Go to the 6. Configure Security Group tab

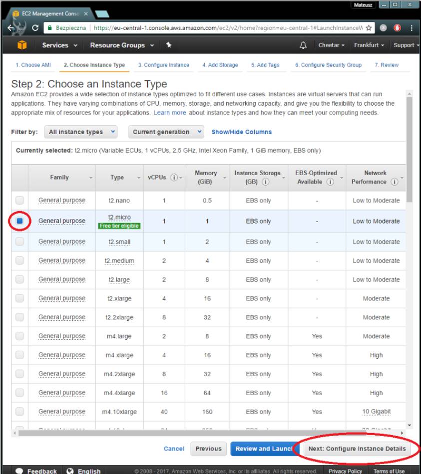[x=328, y=65]
